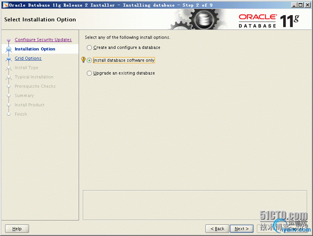
Task: Click the Prerequisite Checks step label
Action: point(35,86)
